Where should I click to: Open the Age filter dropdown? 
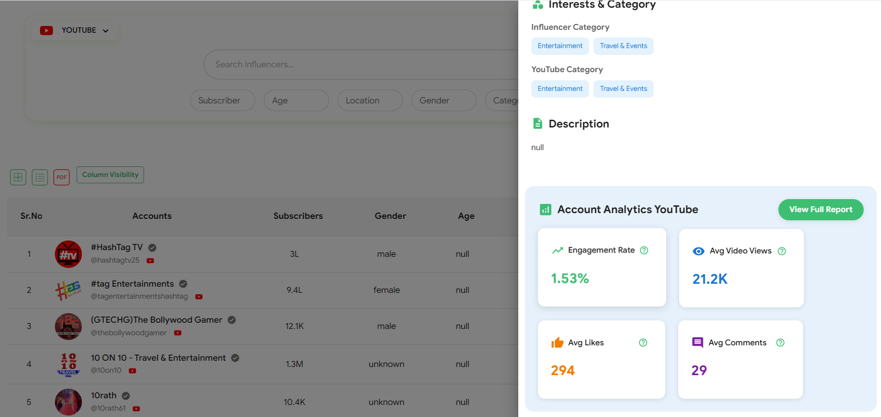(296, 101)
